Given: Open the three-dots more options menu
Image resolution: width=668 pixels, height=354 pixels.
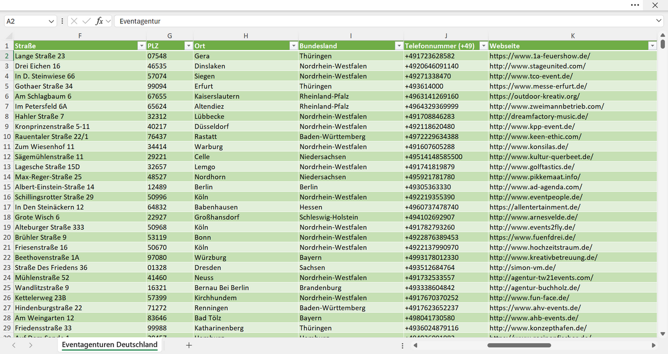Looking at the screenshot, I should point(635,5).
